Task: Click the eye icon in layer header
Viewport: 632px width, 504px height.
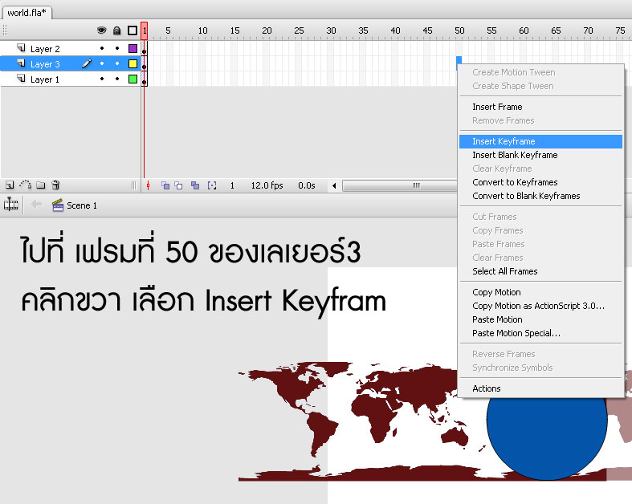Action: [x=101, y=30]
